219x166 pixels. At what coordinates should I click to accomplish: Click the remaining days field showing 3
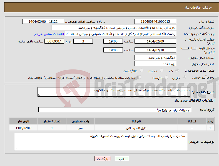click(83, 41)
